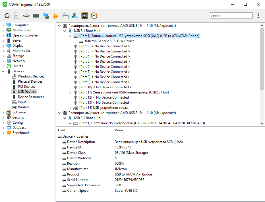Expand the Motherboard tree node
The height and width of the screenshot is (202, 265).
click(3, 30)
